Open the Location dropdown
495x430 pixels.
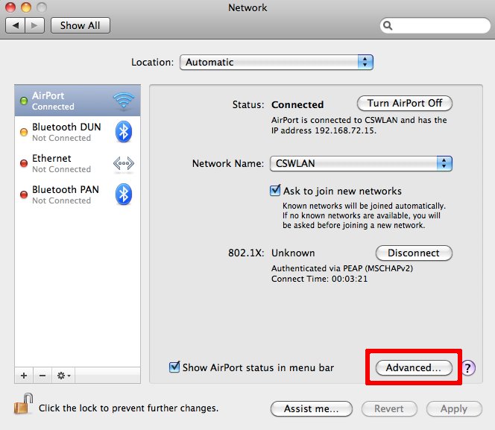[x=277, y=62]
